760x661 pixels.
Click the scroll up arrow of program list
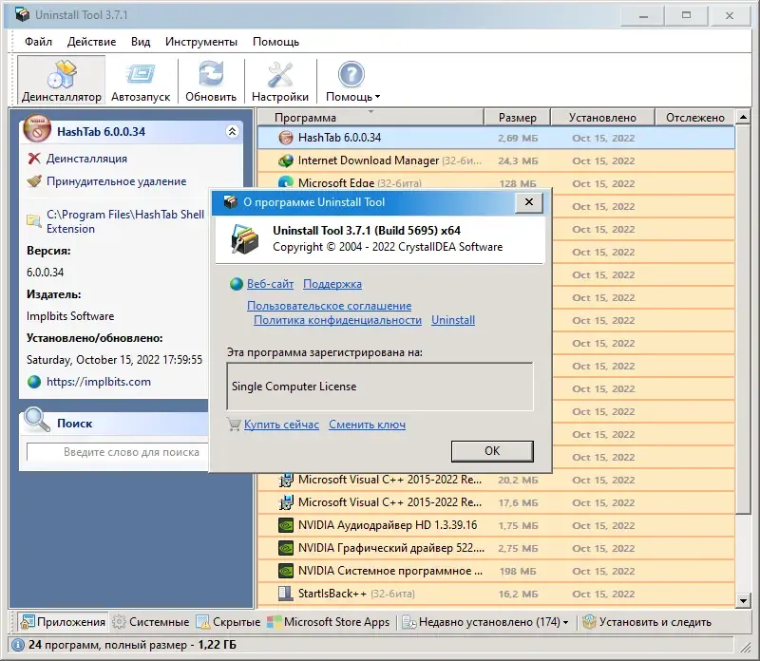[743, 117]
